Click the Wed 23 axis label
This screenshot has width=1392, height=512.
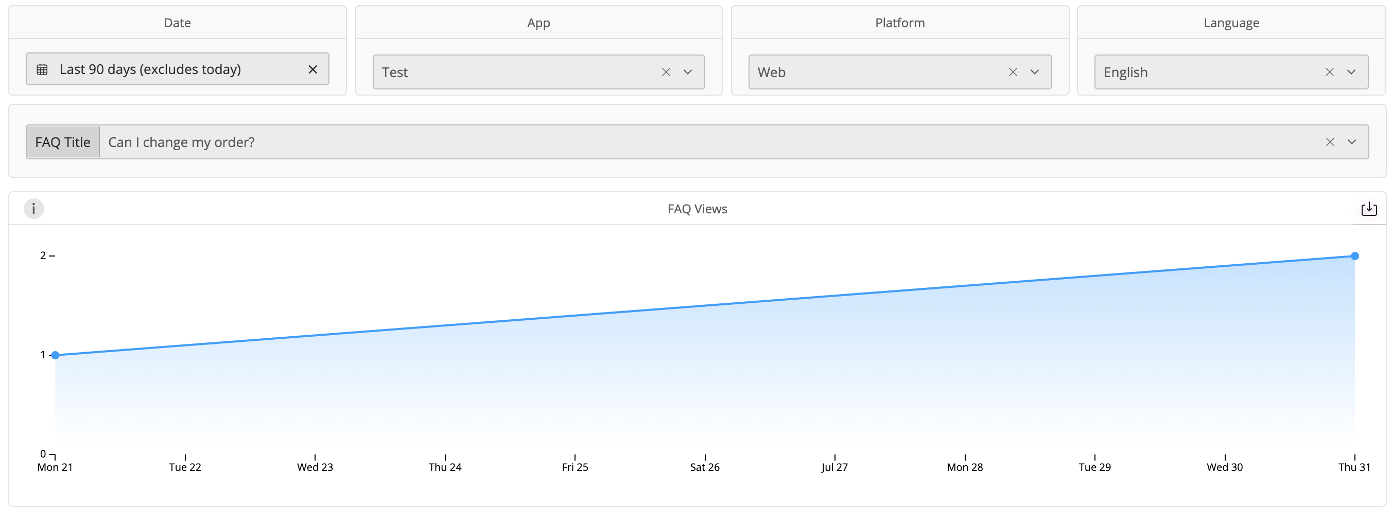[x=315, y=467]
